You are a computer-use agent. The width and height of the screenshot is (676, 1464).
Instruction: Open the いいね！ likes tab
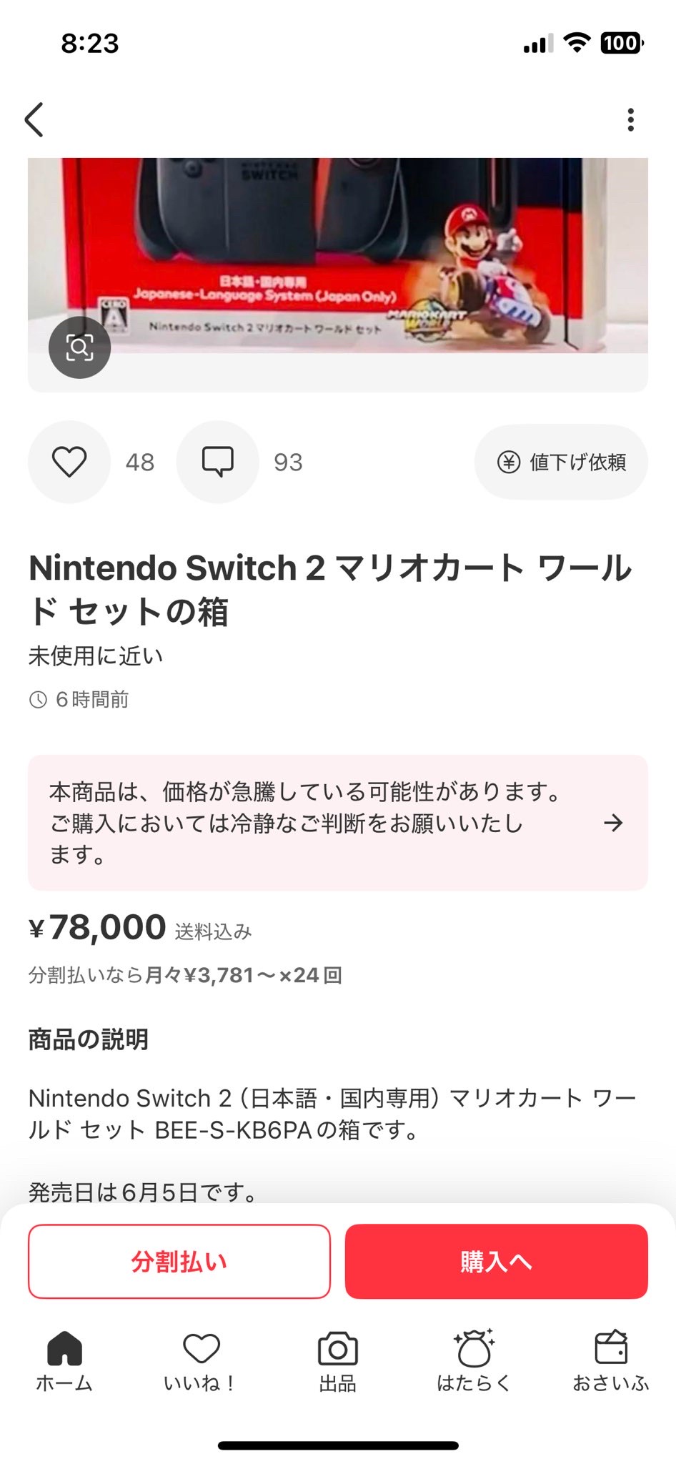pos(201,1361)
